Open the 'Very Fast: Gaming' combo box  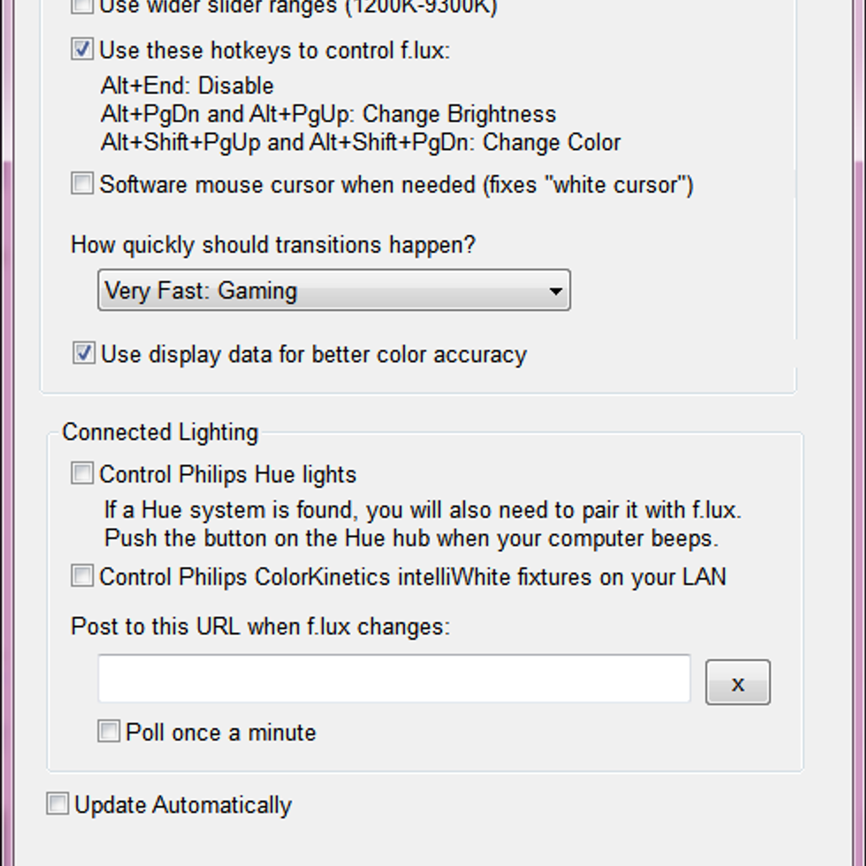[x=334, y=290]
